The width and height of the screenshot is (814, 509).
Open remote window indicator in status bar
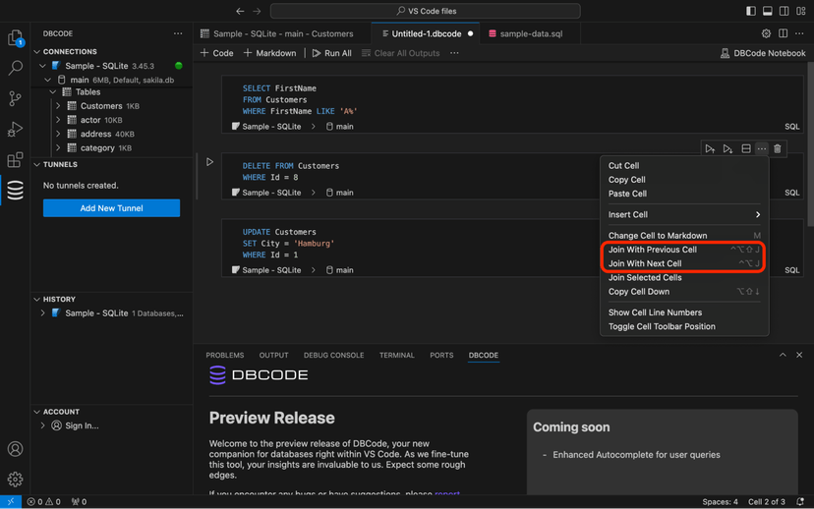click(11, 502)
